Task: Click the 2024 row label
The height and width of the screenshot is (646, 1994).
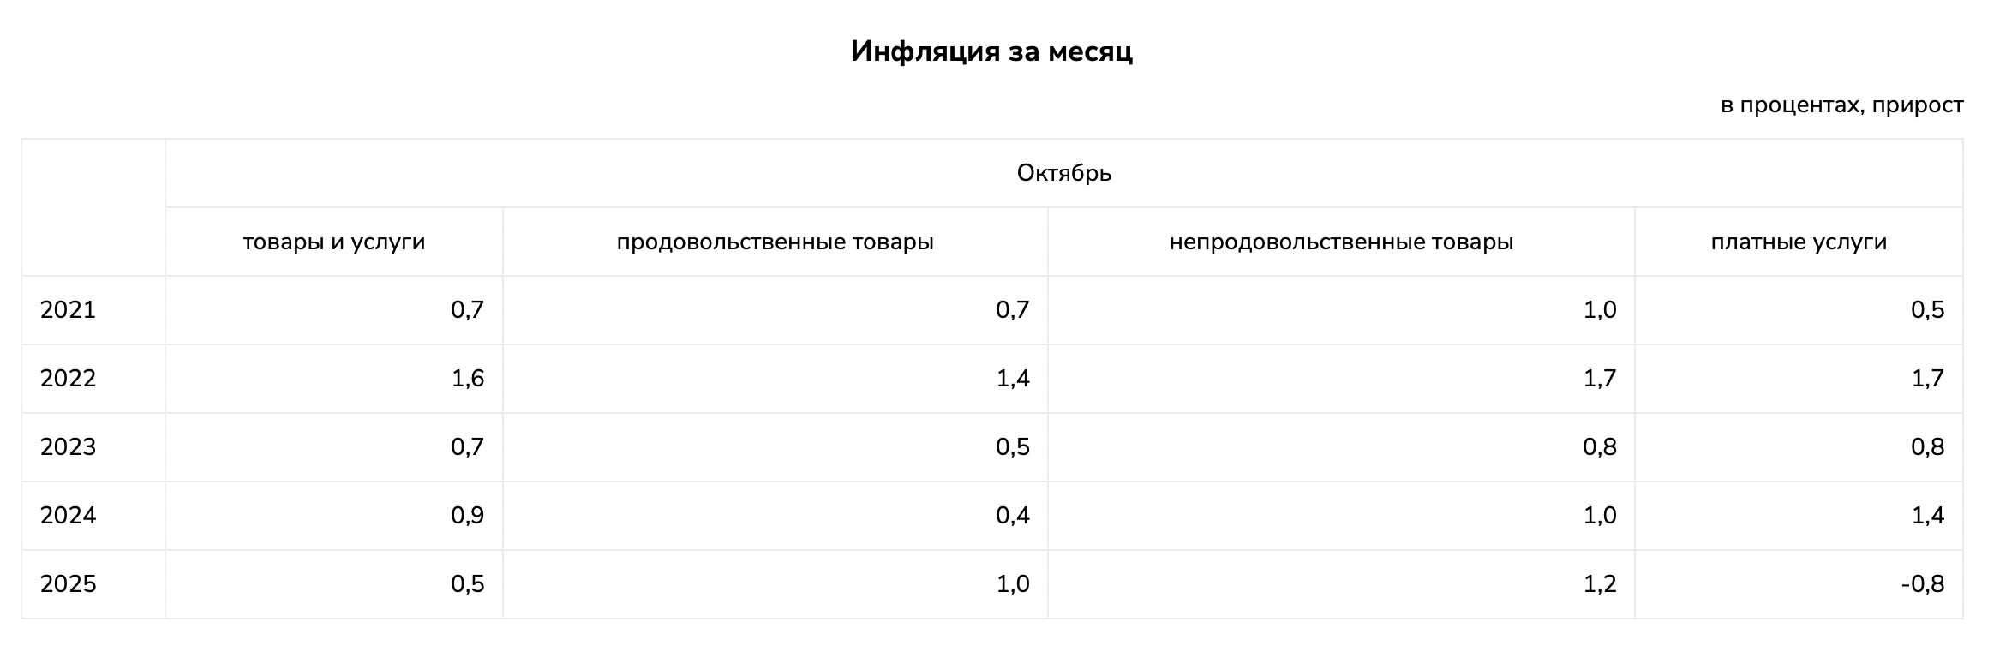Action: [68, 516]
